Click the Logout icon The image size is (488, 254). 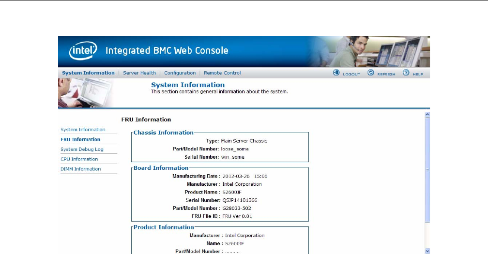click(336, 73)
